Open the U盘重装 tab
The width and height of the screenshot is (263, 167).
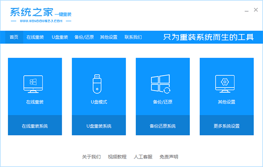tap(60, 37)
